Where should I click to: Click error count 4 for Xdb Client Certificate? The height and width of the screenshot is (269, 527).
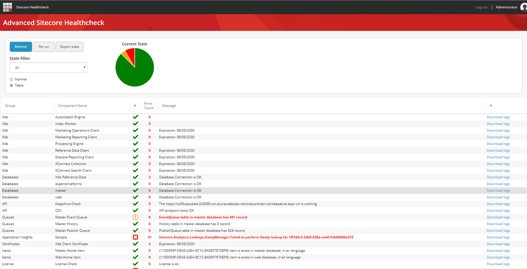(149, 244)
